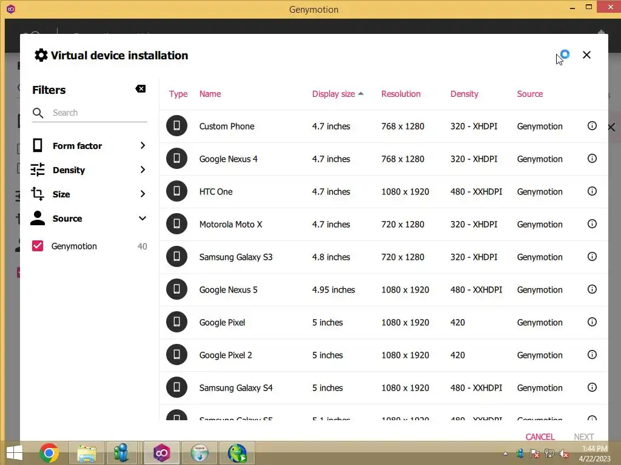Screen dimensions: 621x465
Task: Select Samsung Galaxy S3 device name
Action: 236,257
